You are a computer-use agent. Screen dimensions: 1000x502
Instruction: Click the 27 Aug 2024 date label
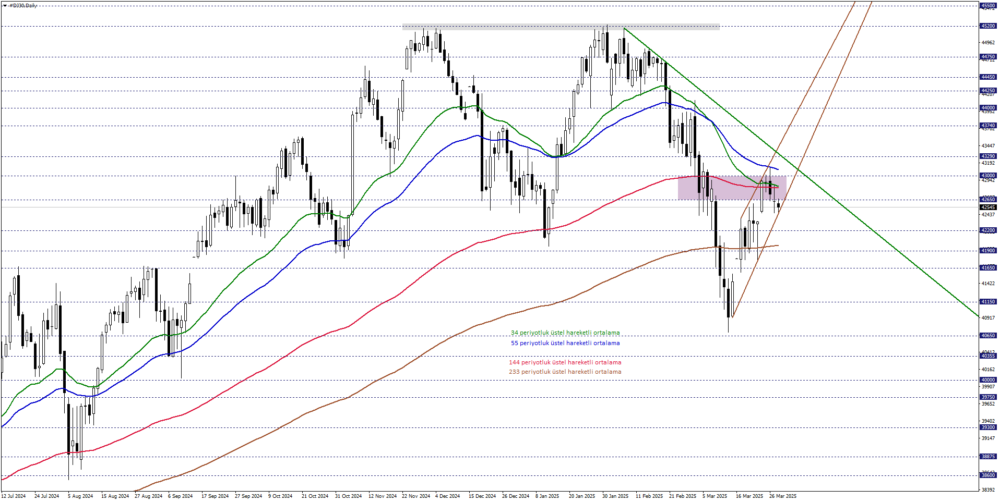click(148, 496)
